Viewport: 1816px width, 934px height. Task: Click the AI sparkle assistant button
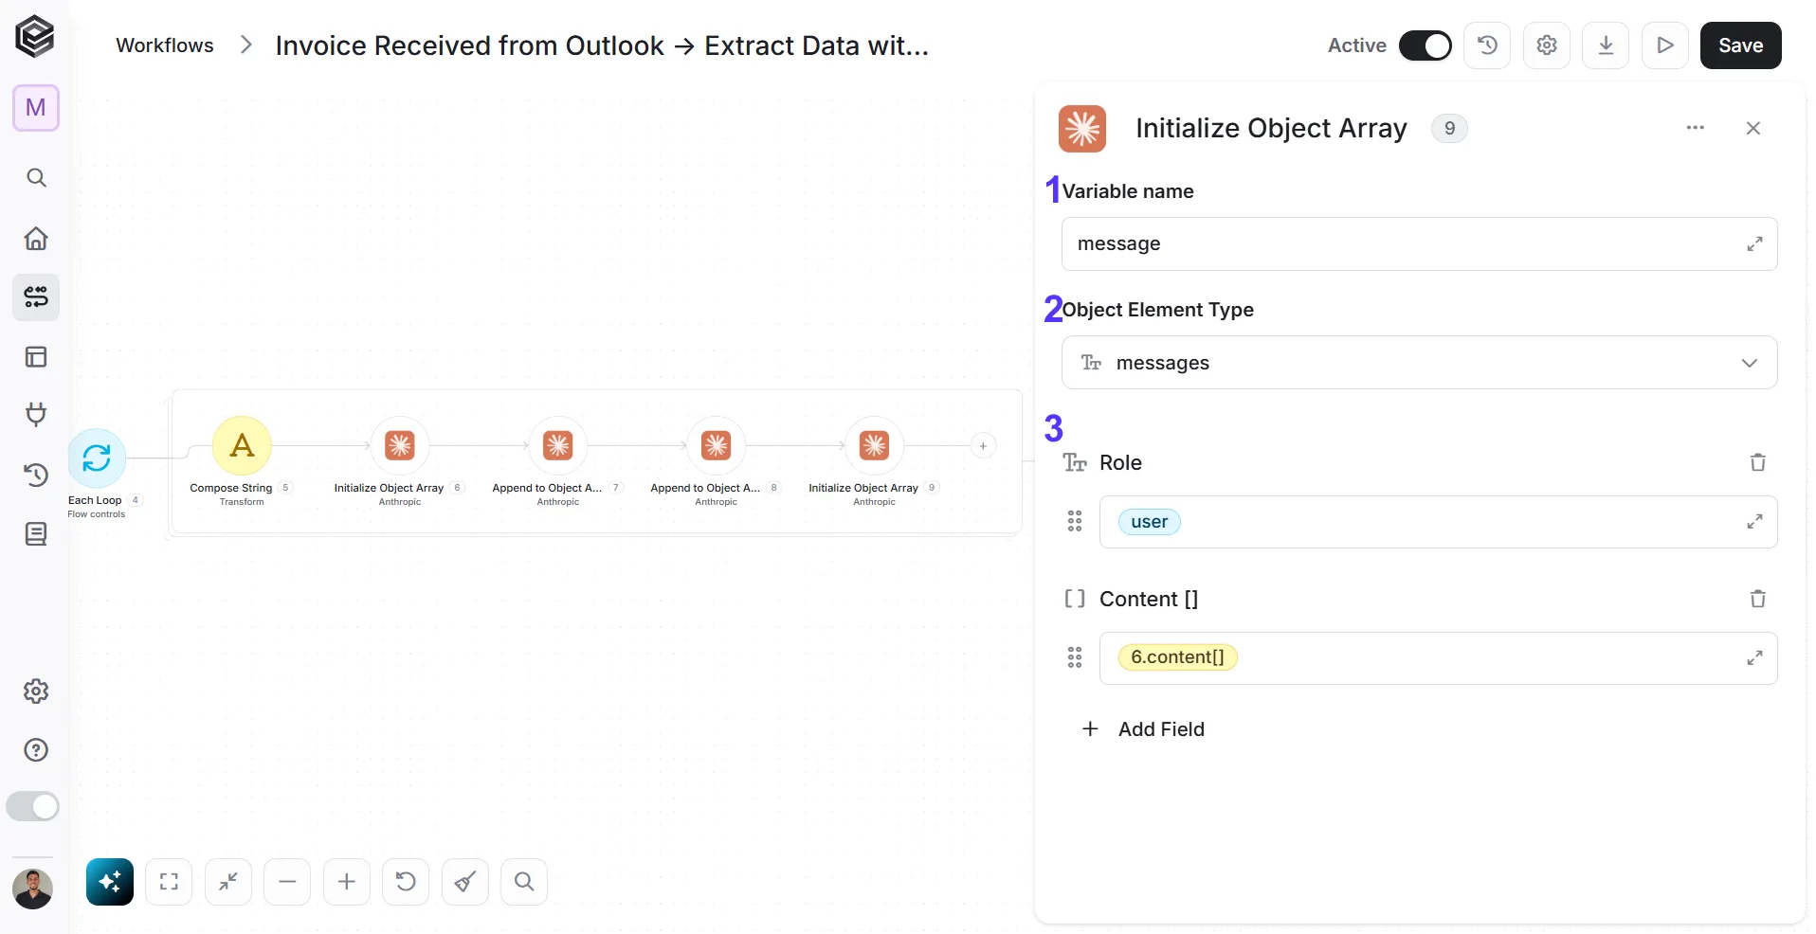[x=110, y=882]
